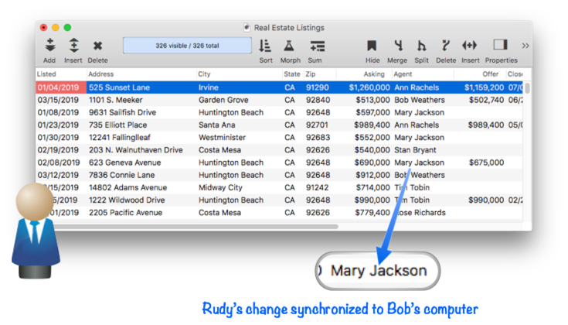Click the Insert record icon
Image resolution: width=568 pixels, height=325 pixels.
[x=73, y=46]
